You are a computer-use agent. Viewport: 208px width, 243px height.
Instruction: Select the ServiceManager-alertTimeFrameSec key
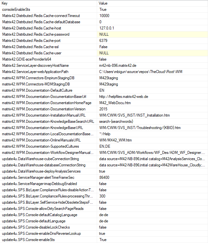click(x=49, y=178)
